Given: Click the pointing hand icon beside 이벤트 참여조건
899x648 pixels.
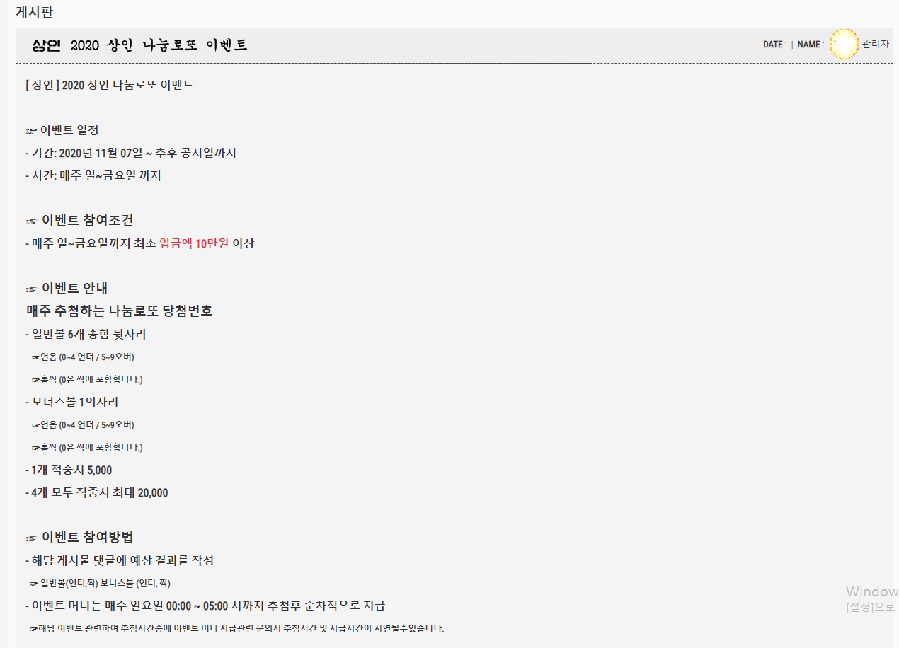Looking at the screenshot, I should (32, 221).
